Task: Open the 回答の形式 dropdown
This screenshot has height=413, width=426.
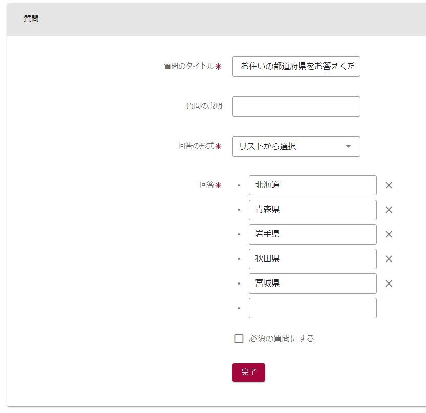Action: (296, 146)
